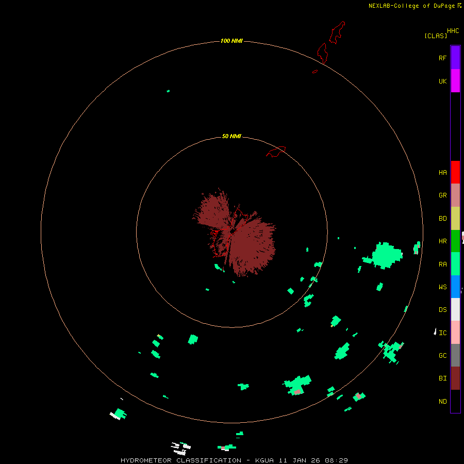Click the "50 NMI" range ring label
464x464 pixels.
point(231,136)
